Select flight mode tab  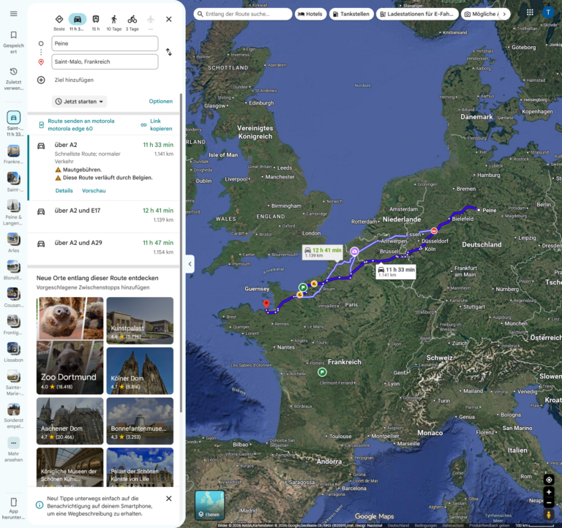coord(151,23)
